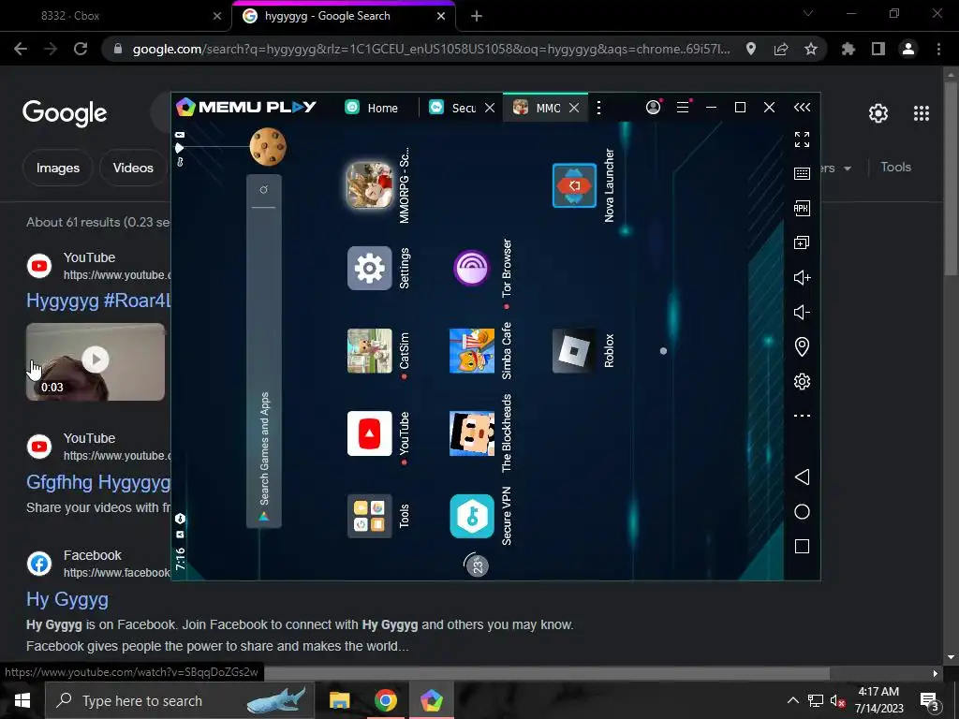Click the Google logo
Viewport: 959px width, 719px height.
[x=65, y=113]
